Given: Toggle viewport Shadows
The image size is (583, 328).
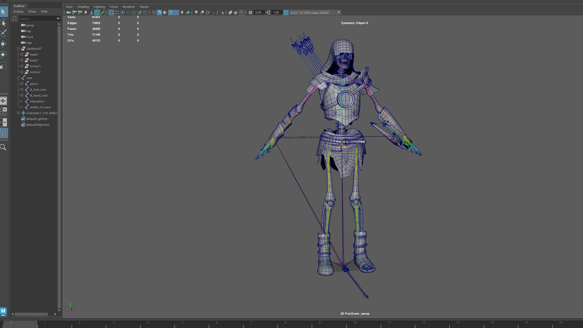Looking at the screenshot, I should click(188, 12).
